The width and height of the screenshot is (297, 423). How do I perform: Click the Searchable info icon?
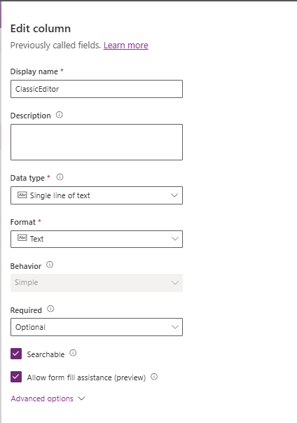coord(73,353)
